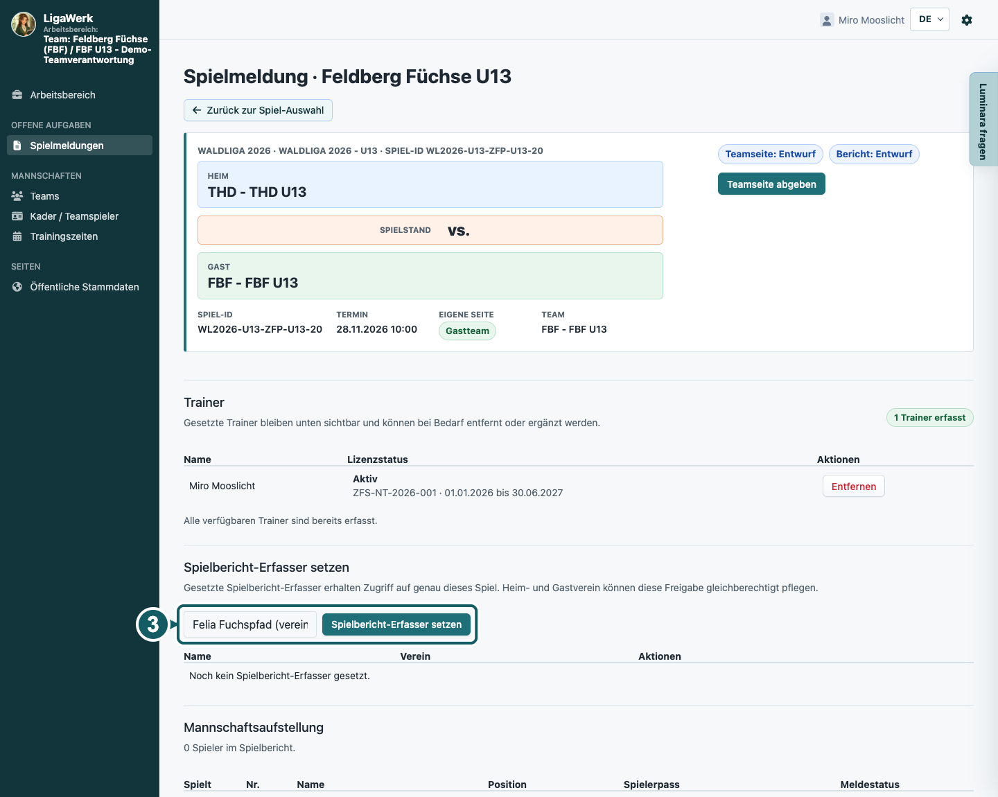The height and width of the screenshot is (797, 998).
Task: Remove trainer Miro Mooslicht with Entfernen
Action: point(854,486)
